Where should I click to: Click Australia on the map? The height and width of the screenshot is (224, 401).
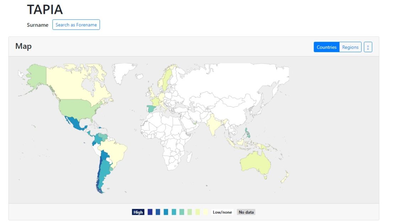coord(254,162)
